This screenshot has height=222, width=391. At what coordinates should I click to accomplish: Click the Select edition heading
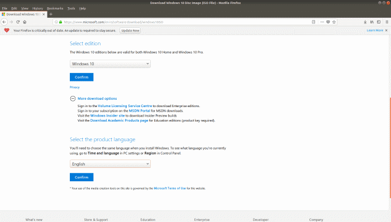85,44
